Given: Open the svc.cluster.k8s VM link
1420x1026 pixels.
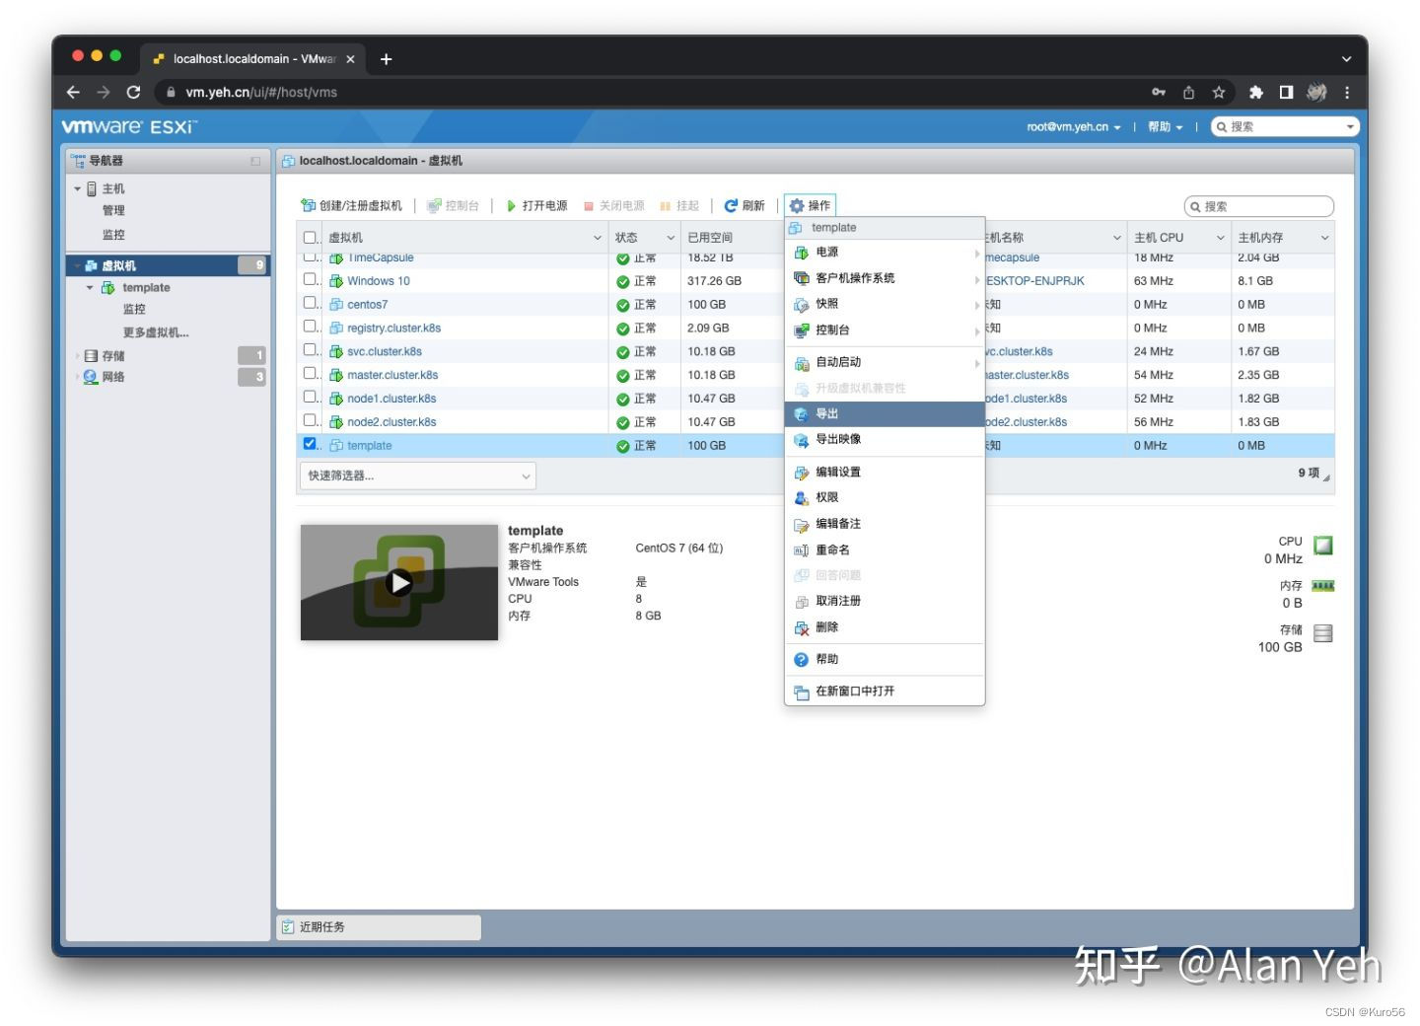Looking at the screenshot, I should (x=385, y=352).
